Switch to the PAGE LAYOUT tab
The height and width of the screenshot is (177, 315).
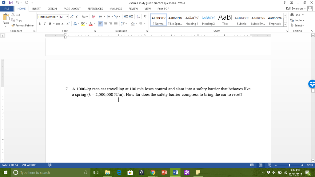[x=72, y=9]
